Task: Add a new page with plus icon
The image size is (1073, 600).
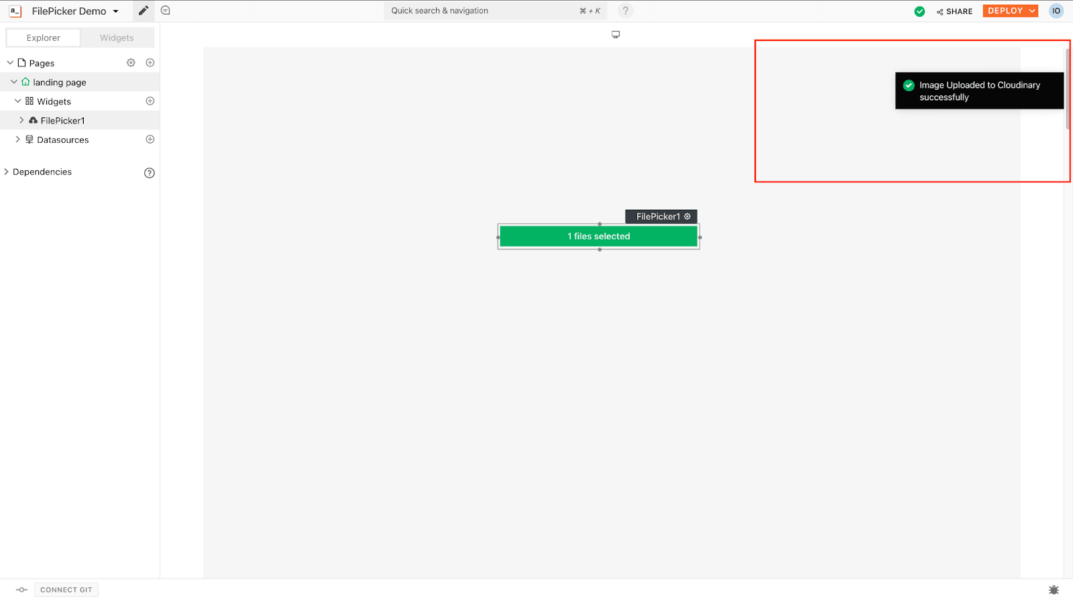Action: click(x=150, y=62)
